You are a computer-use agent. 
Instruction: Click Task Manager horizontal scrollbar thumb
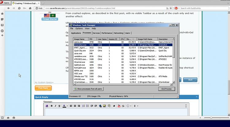pos(117,84)
